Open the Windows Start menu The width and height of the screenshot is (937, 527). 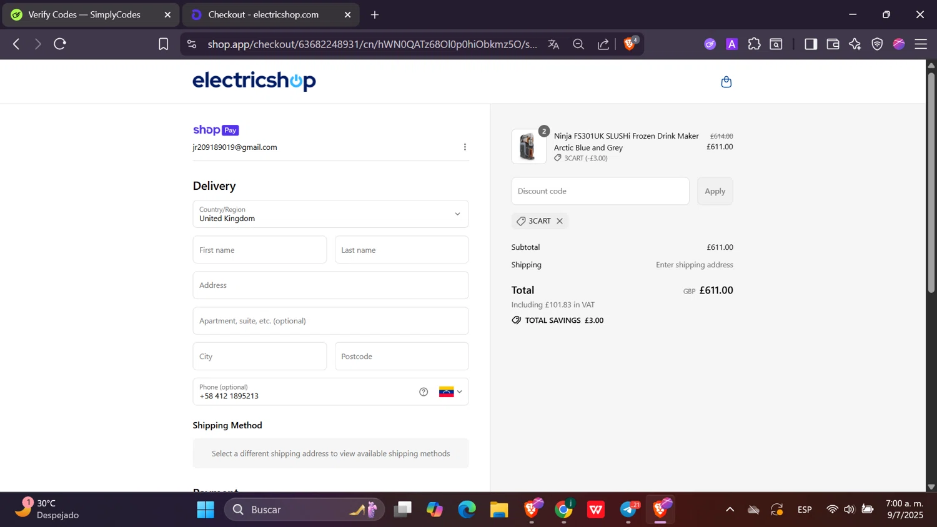[x=206, y=510]
